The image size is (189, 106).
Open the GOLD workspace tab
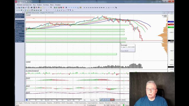(x=63, y=103)
